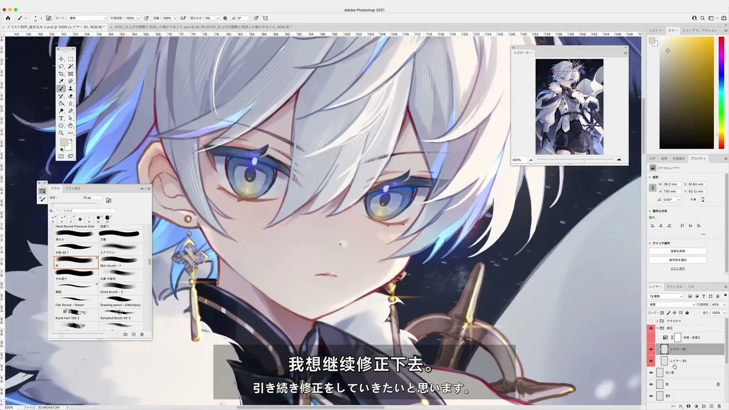Switch to the パス tab
The height and width of the screenshot is (410, 729).
tap(691, 287)
